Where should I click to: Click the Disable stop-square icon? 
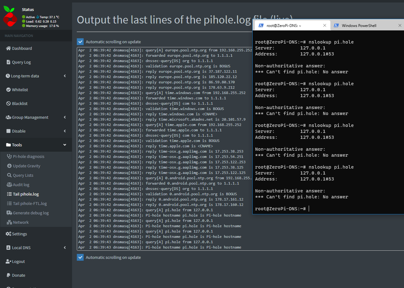coord(8,131)
